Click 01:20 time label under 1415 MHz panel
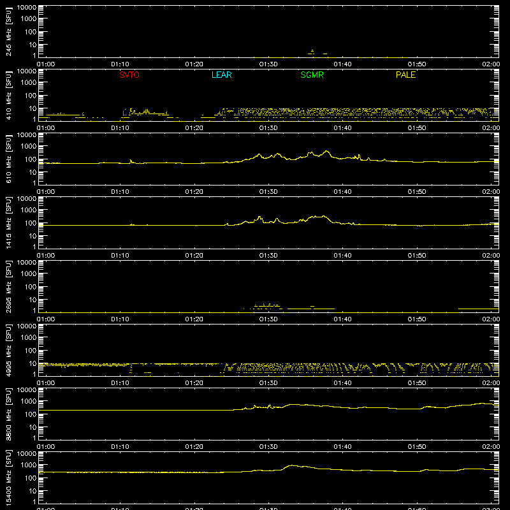Image resolution: width=510 pixels, height=510 pixels. pos(194,256)
